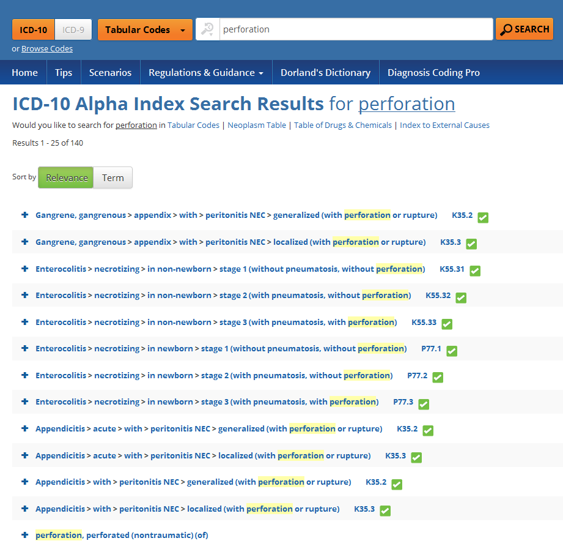
Task: Sort results by Term
Action: click(112, 178)
